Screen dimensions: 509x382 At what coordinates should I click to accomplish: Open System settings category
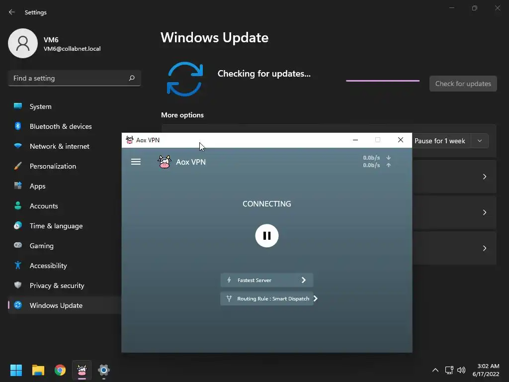point(65,106)
